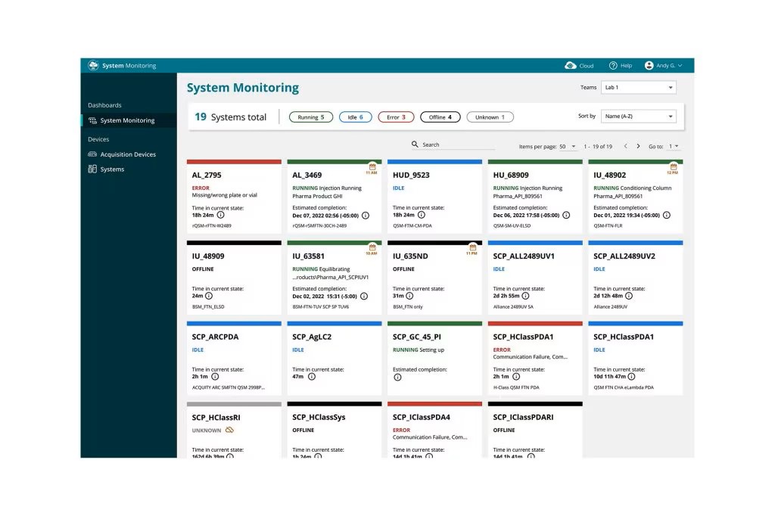The height and width of the screenshot is (516, 775).
Task: Click the calendar icon on AL_3469 card
Action: click(372, 166)
